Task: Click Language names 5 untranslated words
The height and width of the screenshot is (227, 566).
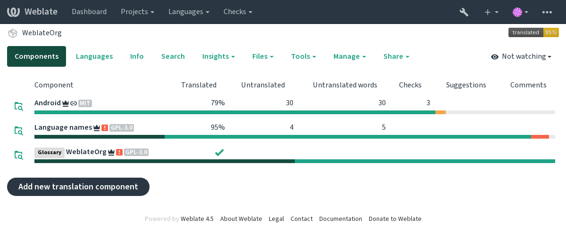Action: coord(383,127)
